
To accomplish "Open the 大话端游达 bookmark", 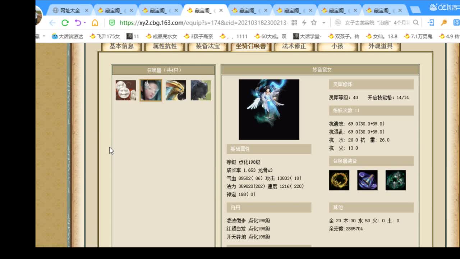I will pyautogui.click(x=67, y=36).
